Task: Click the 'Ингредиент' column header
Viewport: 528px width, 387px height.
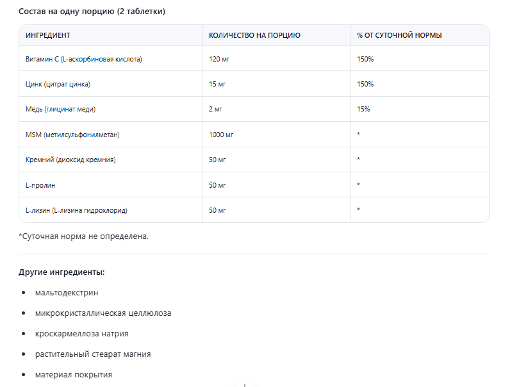Action: [x=48, y=35]
